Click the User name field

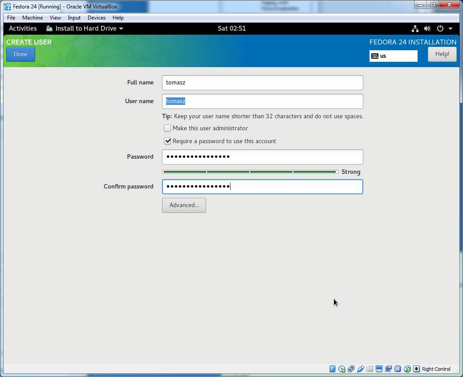[263, 101]
